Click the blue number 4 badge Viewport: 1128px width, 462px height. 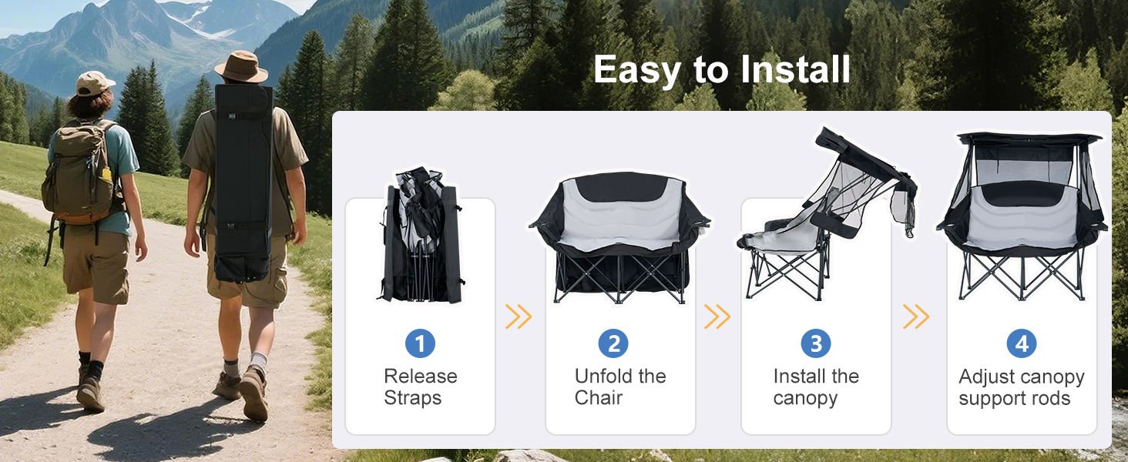click(x=1022, y=343)
